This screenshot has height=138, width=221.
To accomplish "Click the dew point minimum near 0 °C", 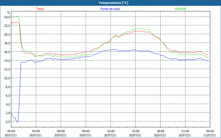I will (17, 121).
